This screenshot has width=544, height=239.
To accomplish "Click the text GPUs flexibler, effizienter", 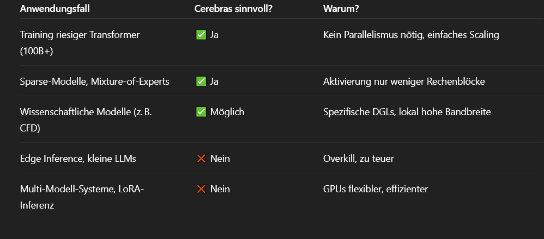I will 376,189.
